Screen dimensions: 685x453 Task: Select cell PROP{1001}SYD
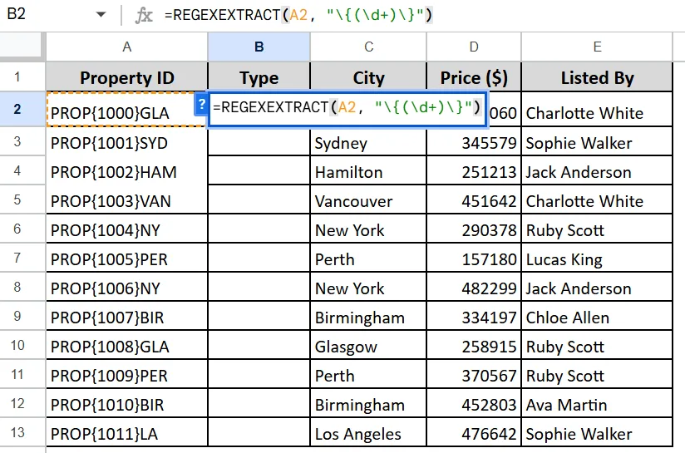126,142
